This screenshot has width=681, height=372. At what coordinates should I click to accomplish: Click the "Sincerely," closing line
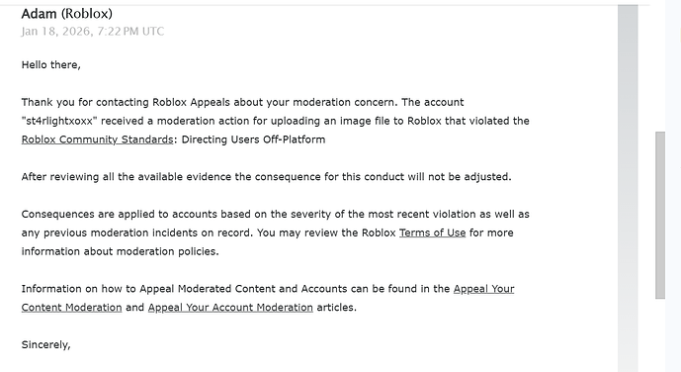click(x=45, y=345)
